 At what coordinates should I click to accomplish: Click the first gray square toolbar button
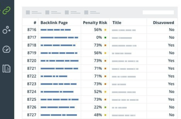point(28,12)
